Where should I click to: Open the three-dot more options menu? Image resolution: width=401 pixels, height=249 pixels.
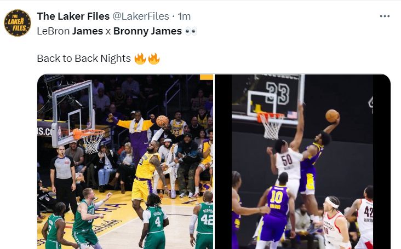385,16
